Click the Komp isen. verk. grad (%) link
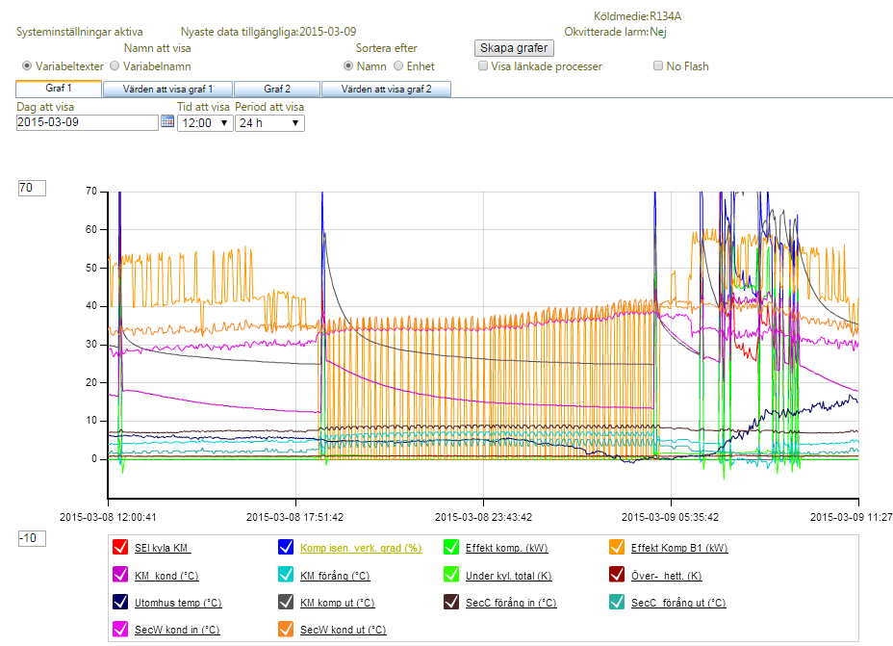 click(x=361, y=548)
